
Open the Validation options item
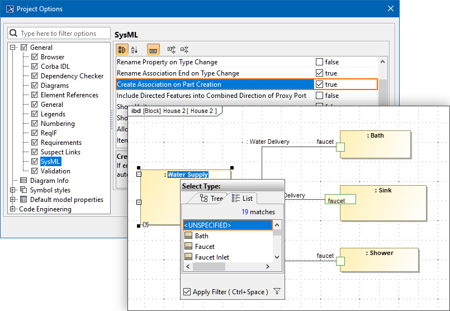coord(55,171)
